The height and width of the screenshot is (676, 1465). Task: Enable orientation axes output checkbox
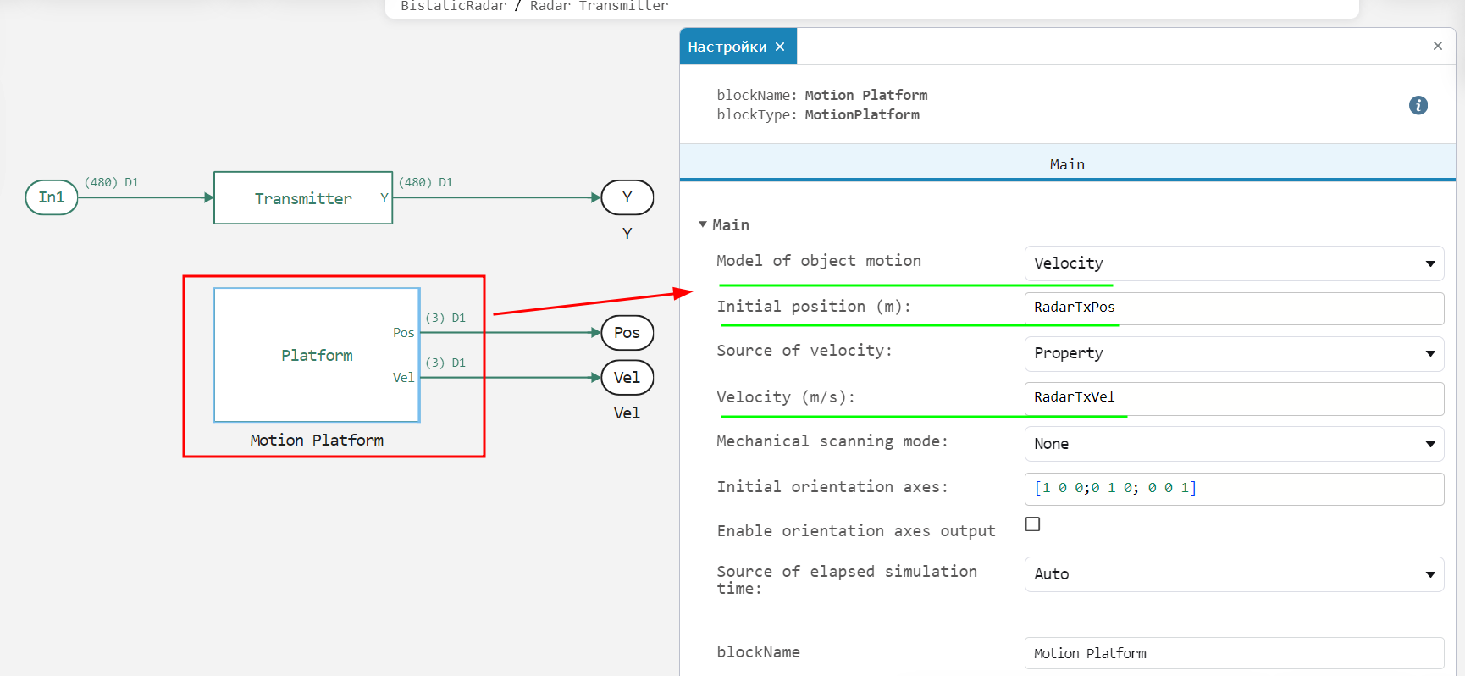click(1032, 524)
